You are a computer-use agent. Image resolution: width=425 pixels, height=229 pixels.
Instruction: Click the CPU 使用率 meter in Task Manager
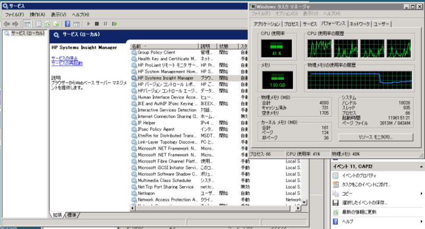276,48
